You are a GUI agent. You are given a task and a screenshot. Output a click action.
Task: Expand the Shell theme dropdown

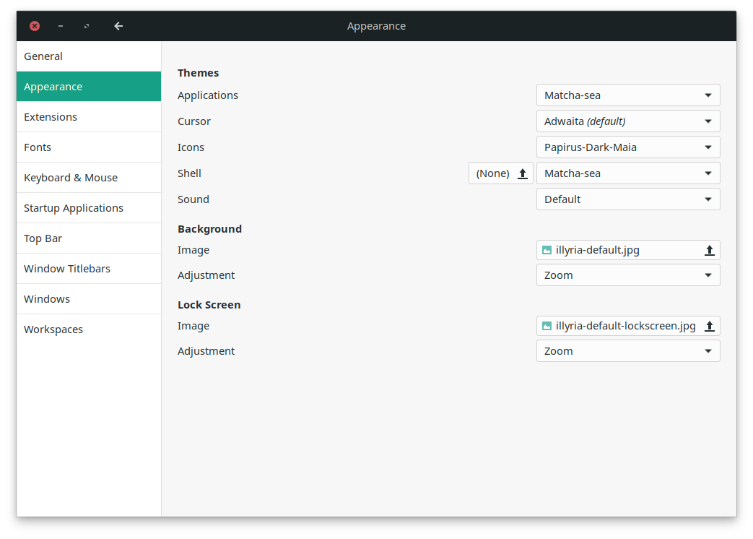point(627,173)
